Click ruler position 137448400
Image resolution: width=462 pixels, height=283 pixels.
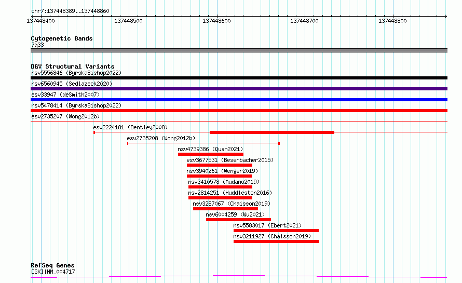point(40,21)
